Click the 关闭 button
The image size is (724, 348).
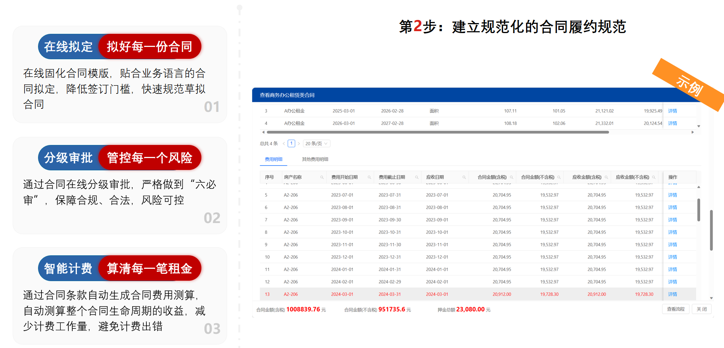click(x=702, y=309)
